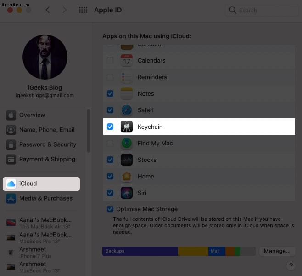The height and width of the screenshot is (276, 302).
Task: Click the Find My Mac icon
Action: pos(127,143)
